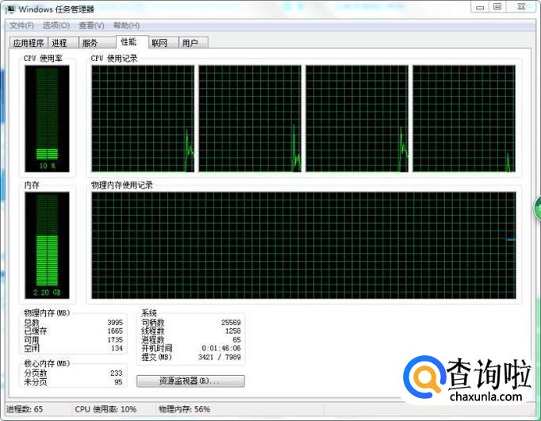Click the first CPU 使用记录 graph
This screenshot has width=541, height=421.
[x=143, y=118]
